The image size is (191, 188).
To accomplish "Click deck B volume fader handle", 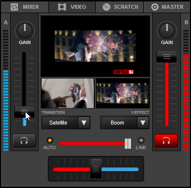I will click(166, 57).
